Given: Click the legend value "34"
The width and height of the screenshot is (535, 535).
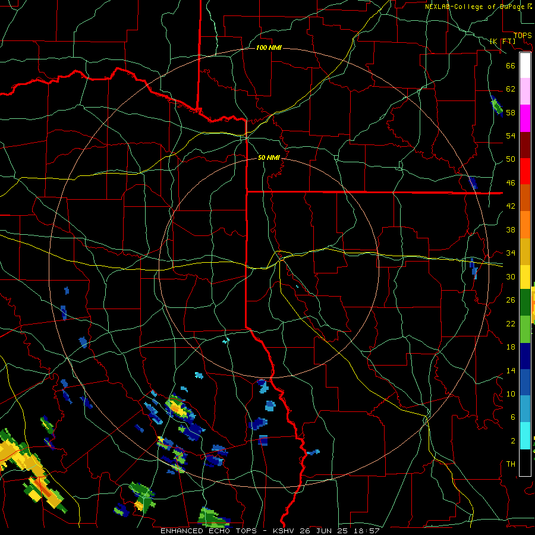Looking at the screenshot, I should (511, 253).
